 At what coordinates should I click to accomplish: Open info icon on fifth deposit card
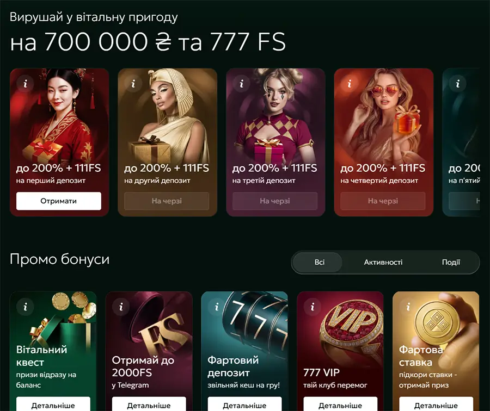[x=458, y=84]
